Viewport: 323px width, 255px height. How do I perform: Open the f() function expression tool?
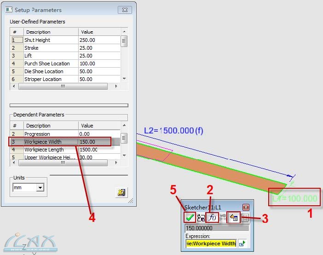pos(212,217)
